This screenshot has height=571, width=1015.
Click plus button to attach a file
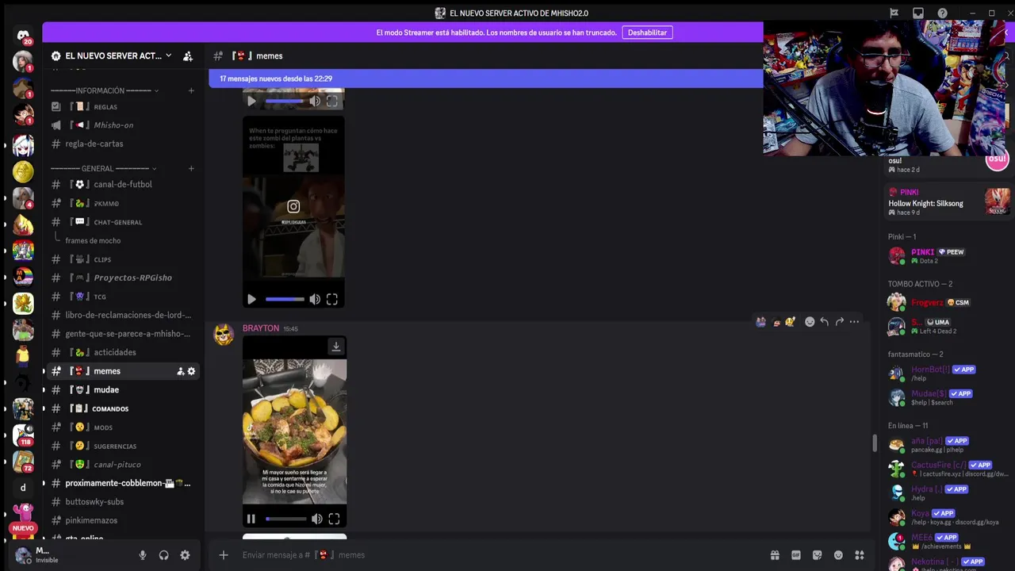(x=224, y=555)
